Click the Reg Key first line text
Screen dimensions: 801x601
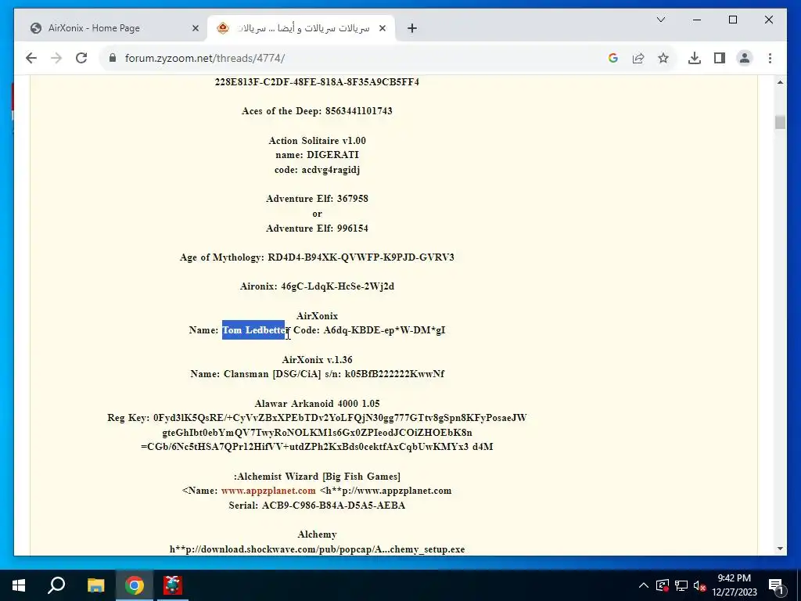317,418
